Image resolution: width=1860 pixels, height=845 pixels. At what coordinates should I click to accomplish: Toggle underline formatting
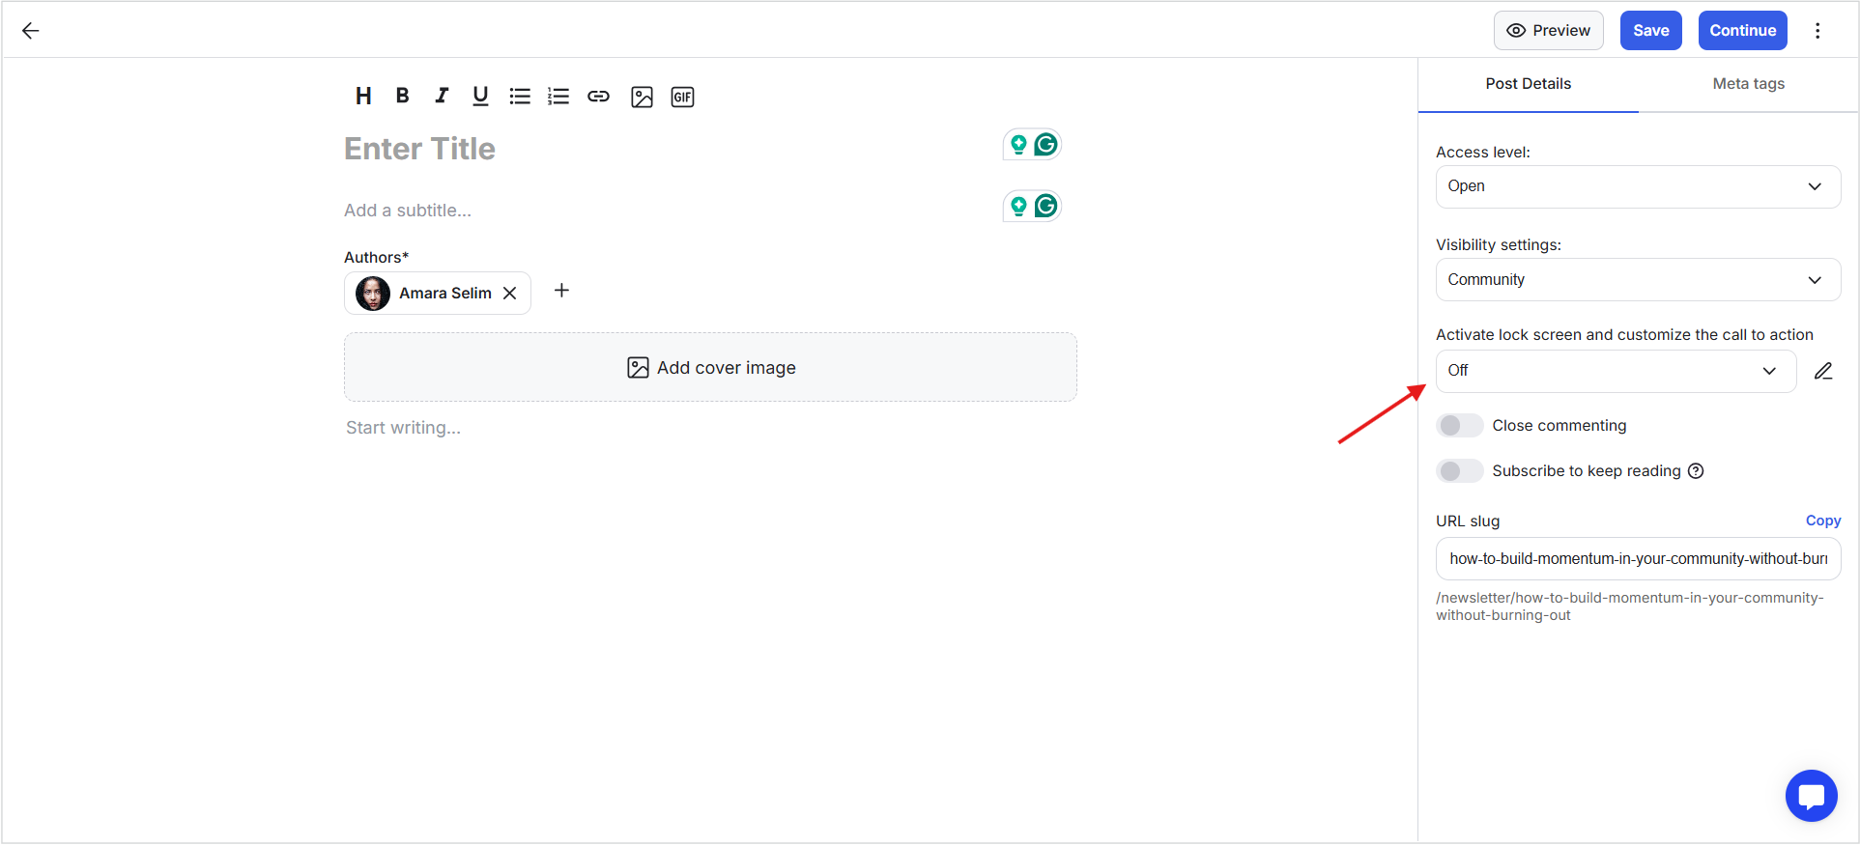[480, 96]
